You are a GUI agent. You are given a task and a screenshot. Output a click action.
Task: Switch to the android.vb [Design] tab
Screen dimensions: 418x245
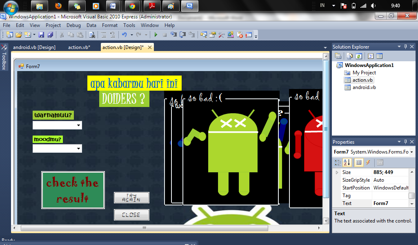pyautogui.click(x=34, y=47)
